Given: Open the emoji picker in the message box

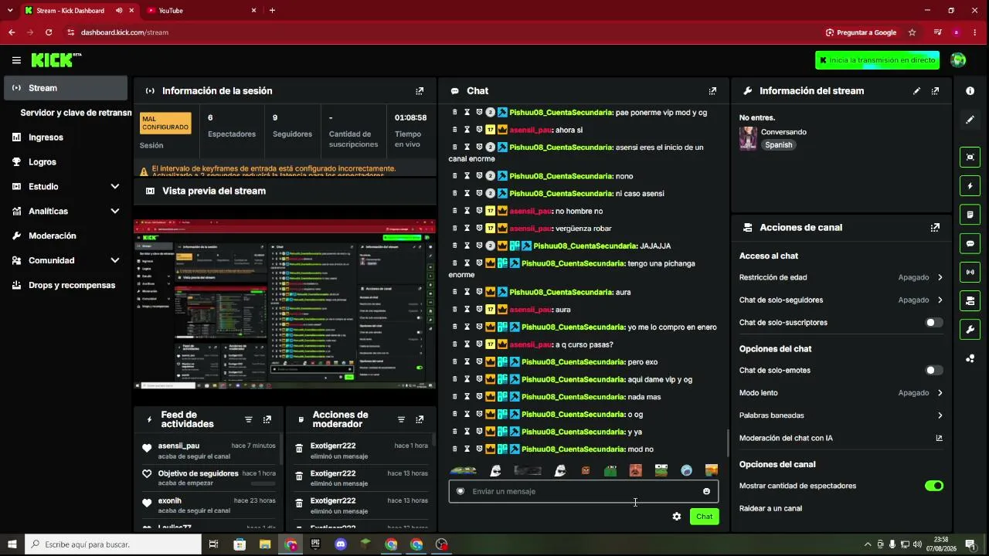Looking at the screenshot, I should [x=706, y=492].
